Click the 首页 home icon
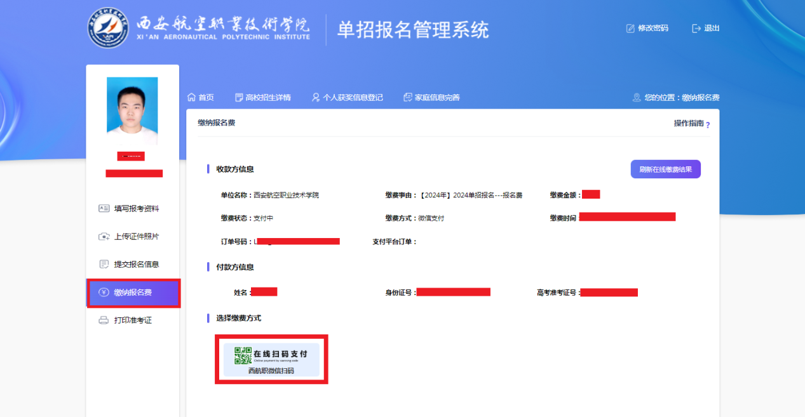The image size is (805, 417). point(191,98)
